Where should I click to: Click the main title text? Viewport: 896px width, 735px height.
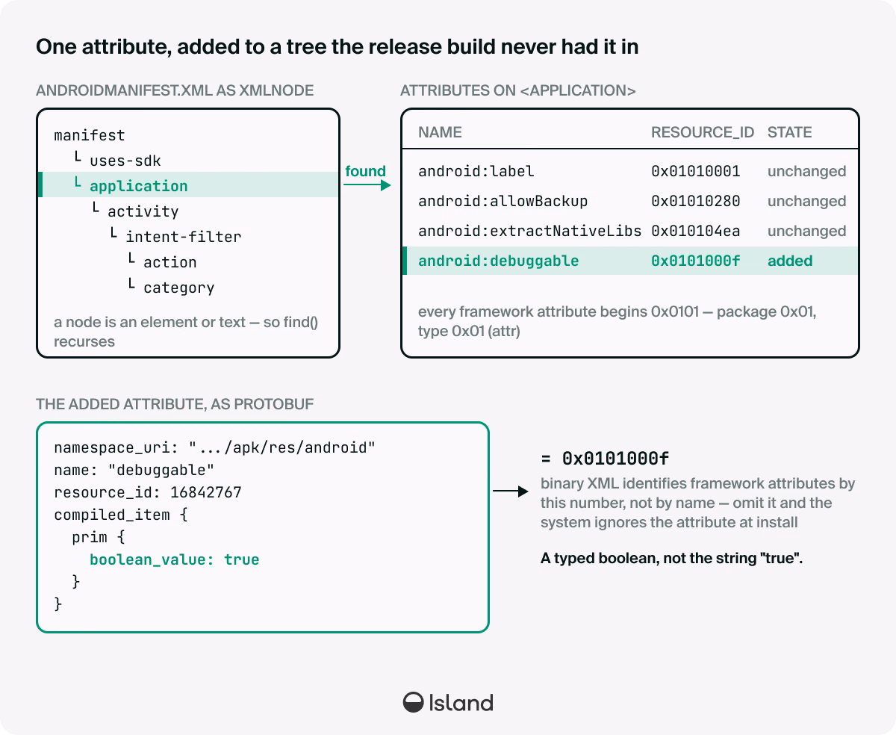click(x=337, y=47)
